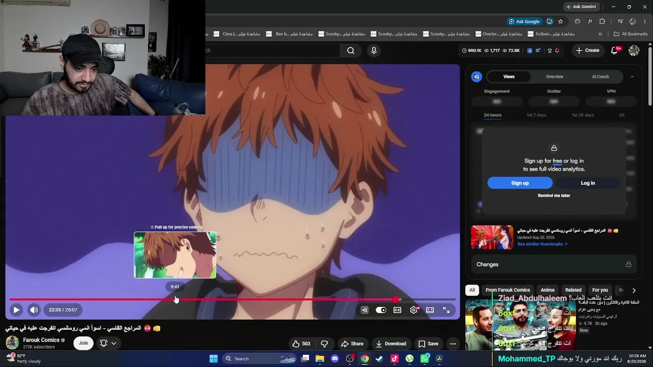Open the All Bookmarks folder
Screen dimensions: 653x367
pyautogui.click(x=631, y=34)
